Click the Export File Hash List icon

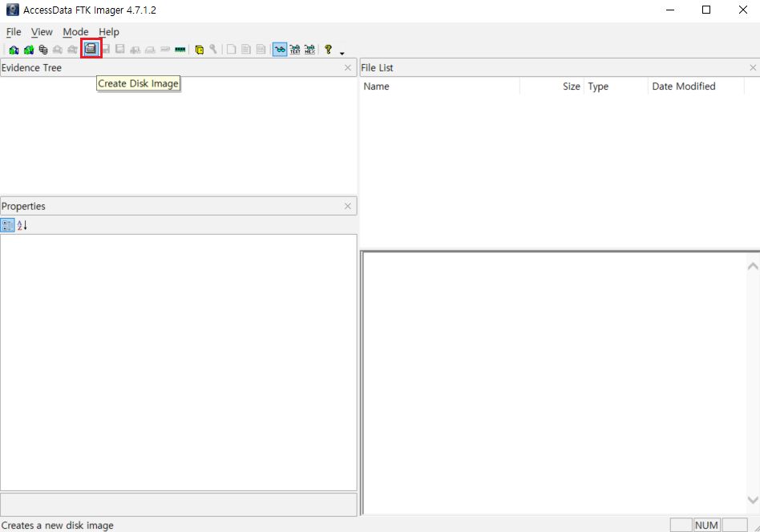point(246,50)
